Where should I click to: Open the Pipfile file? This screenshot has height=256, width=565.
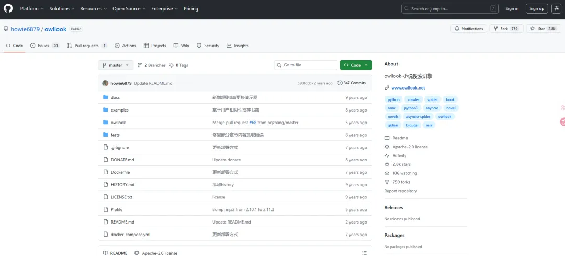(x=117, y=209)
